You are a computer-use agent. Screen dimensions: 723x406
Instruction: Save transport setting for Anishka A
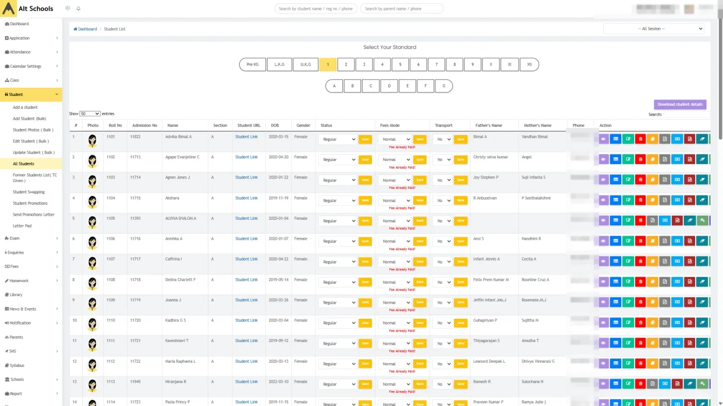461,241
